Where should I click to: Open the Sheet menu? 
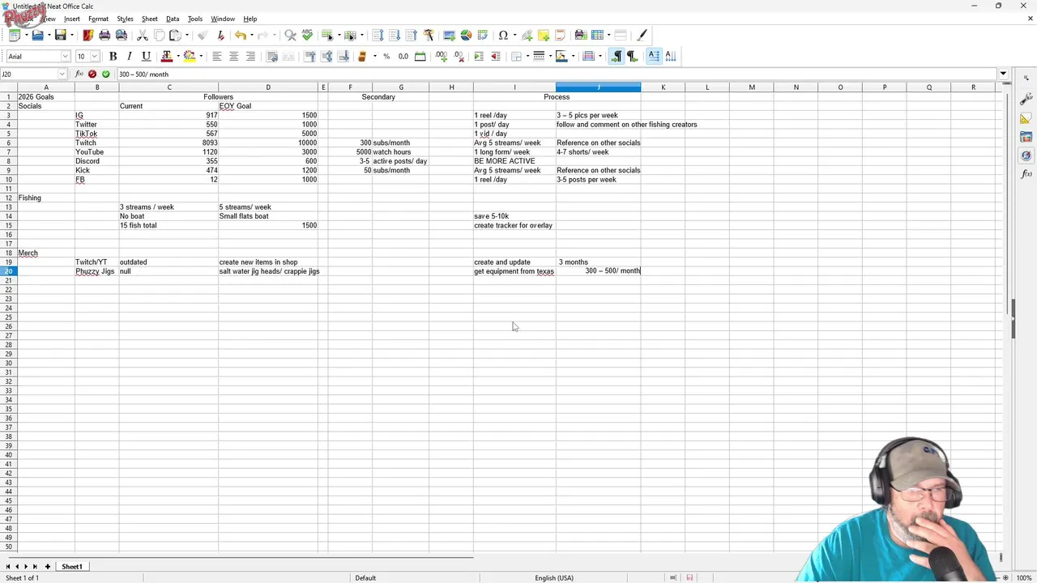[150, 19]
